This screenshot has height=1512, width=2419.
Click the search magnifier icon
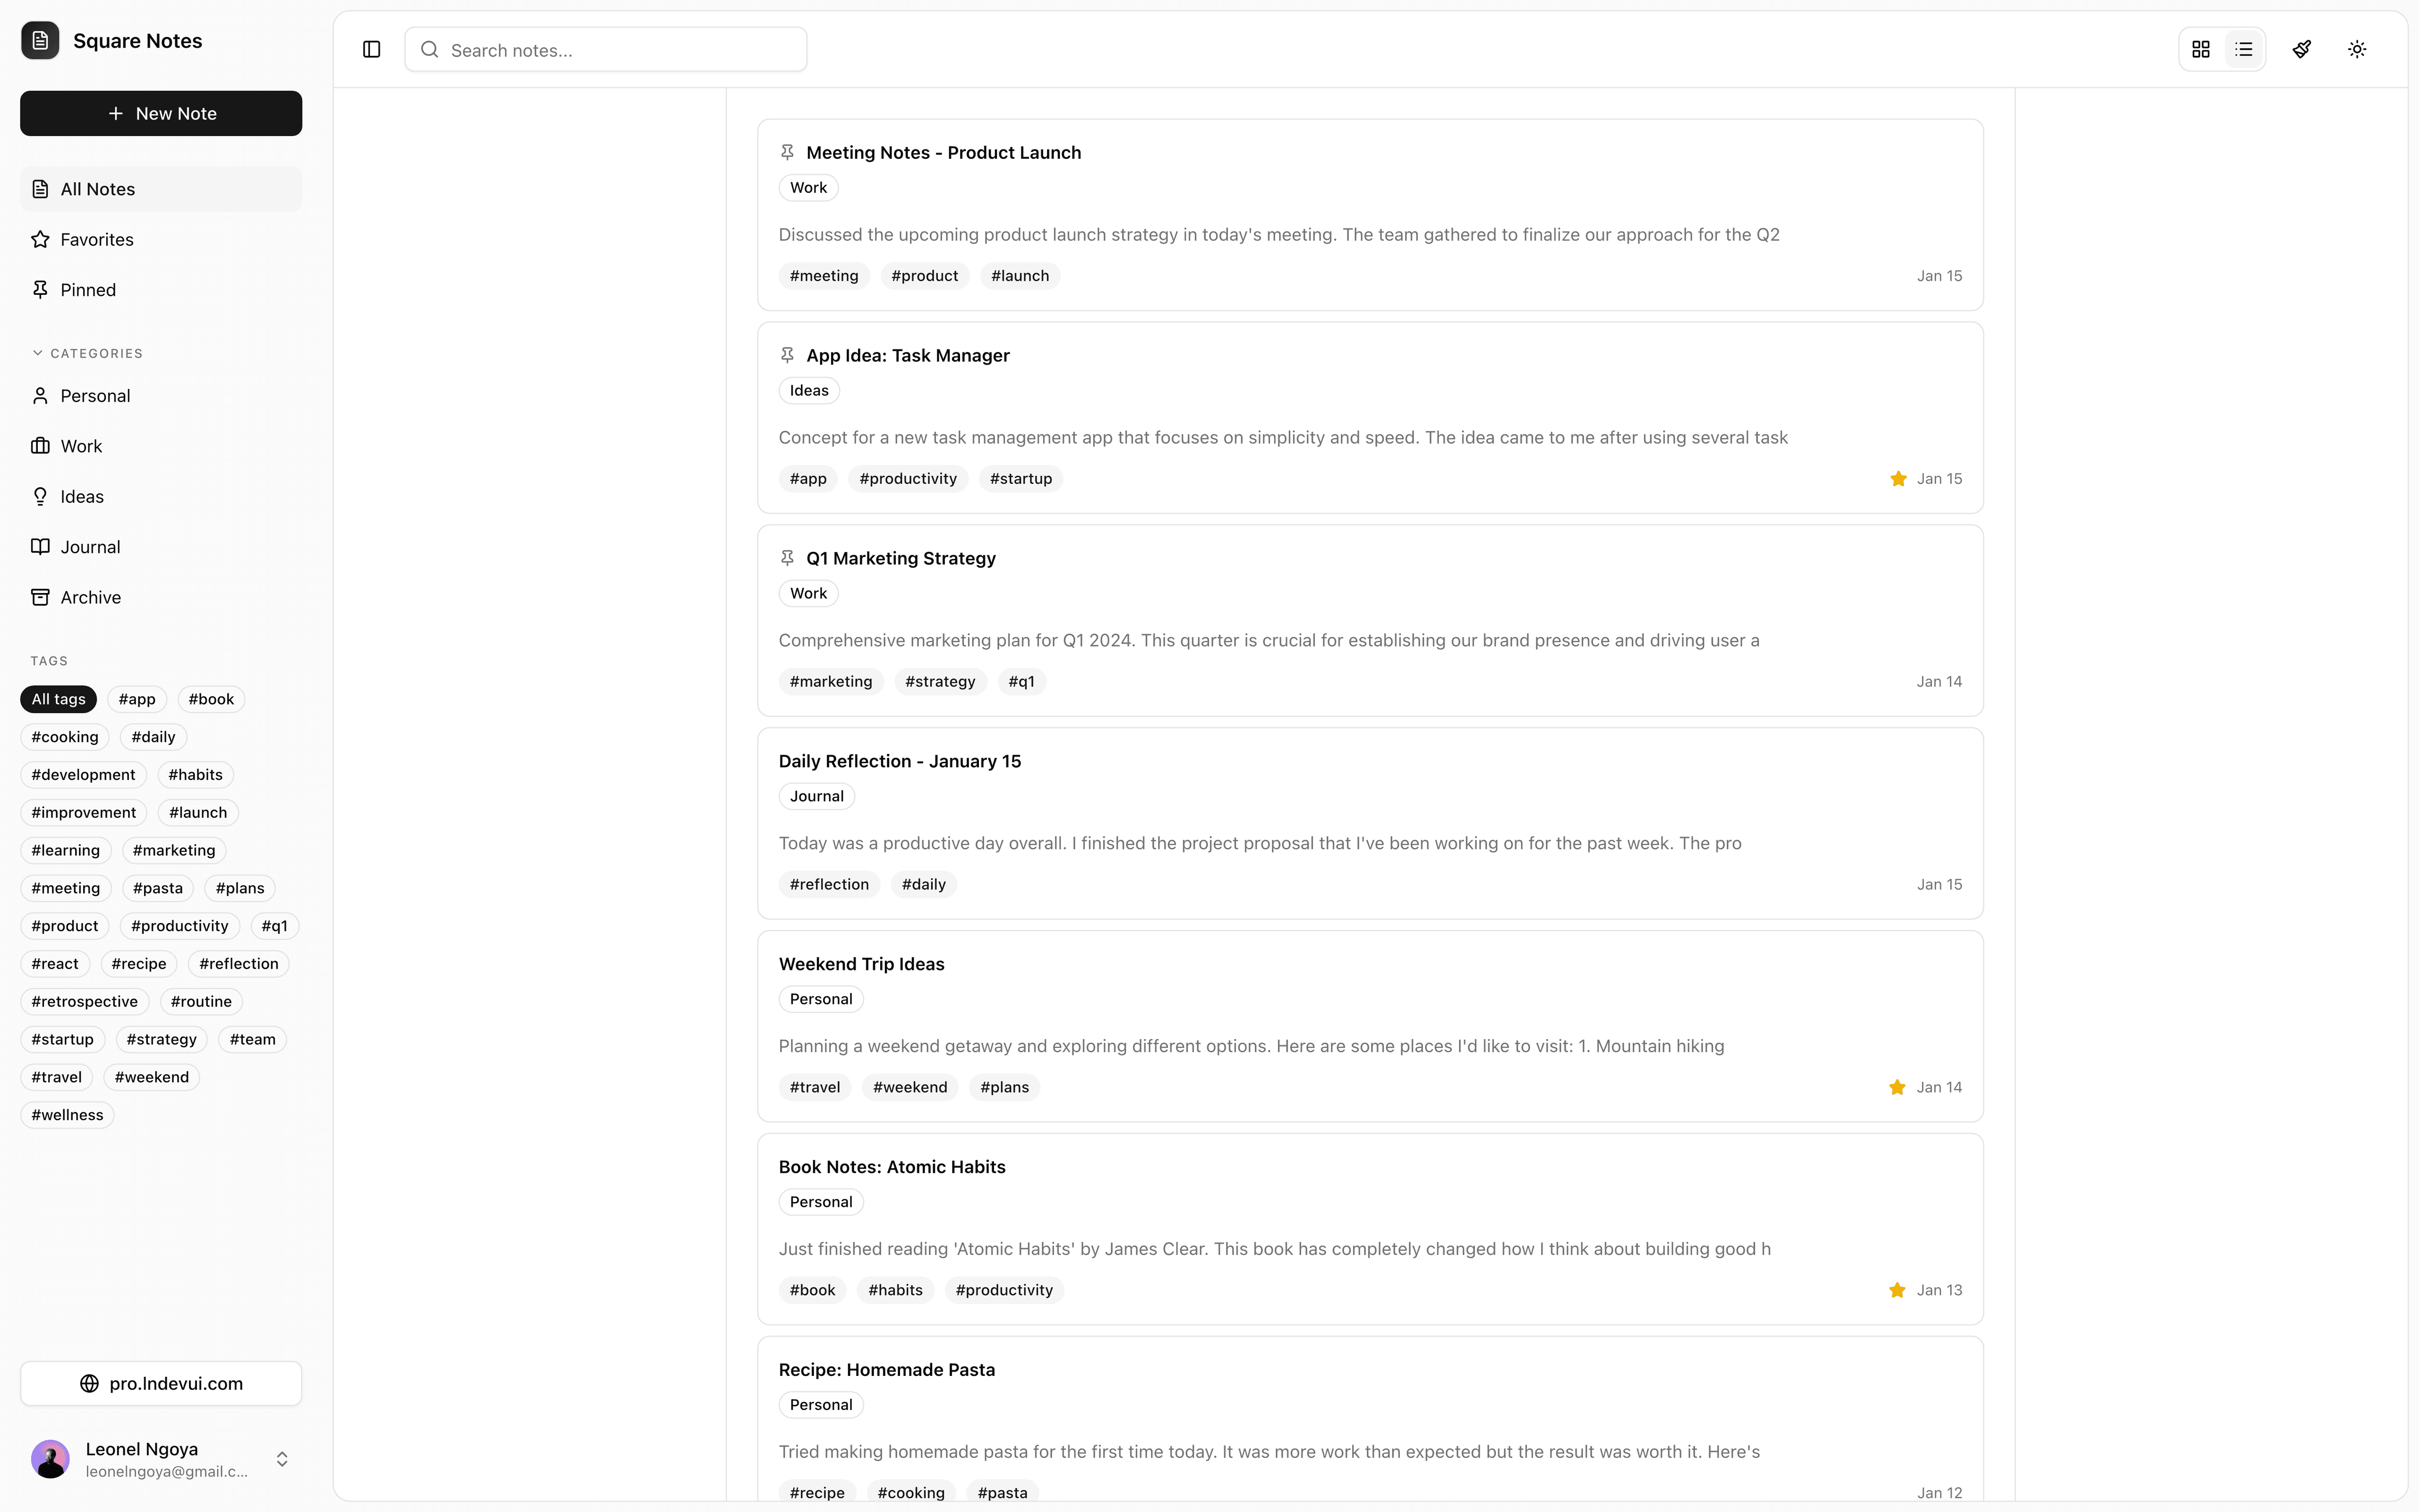pos(430,50)
